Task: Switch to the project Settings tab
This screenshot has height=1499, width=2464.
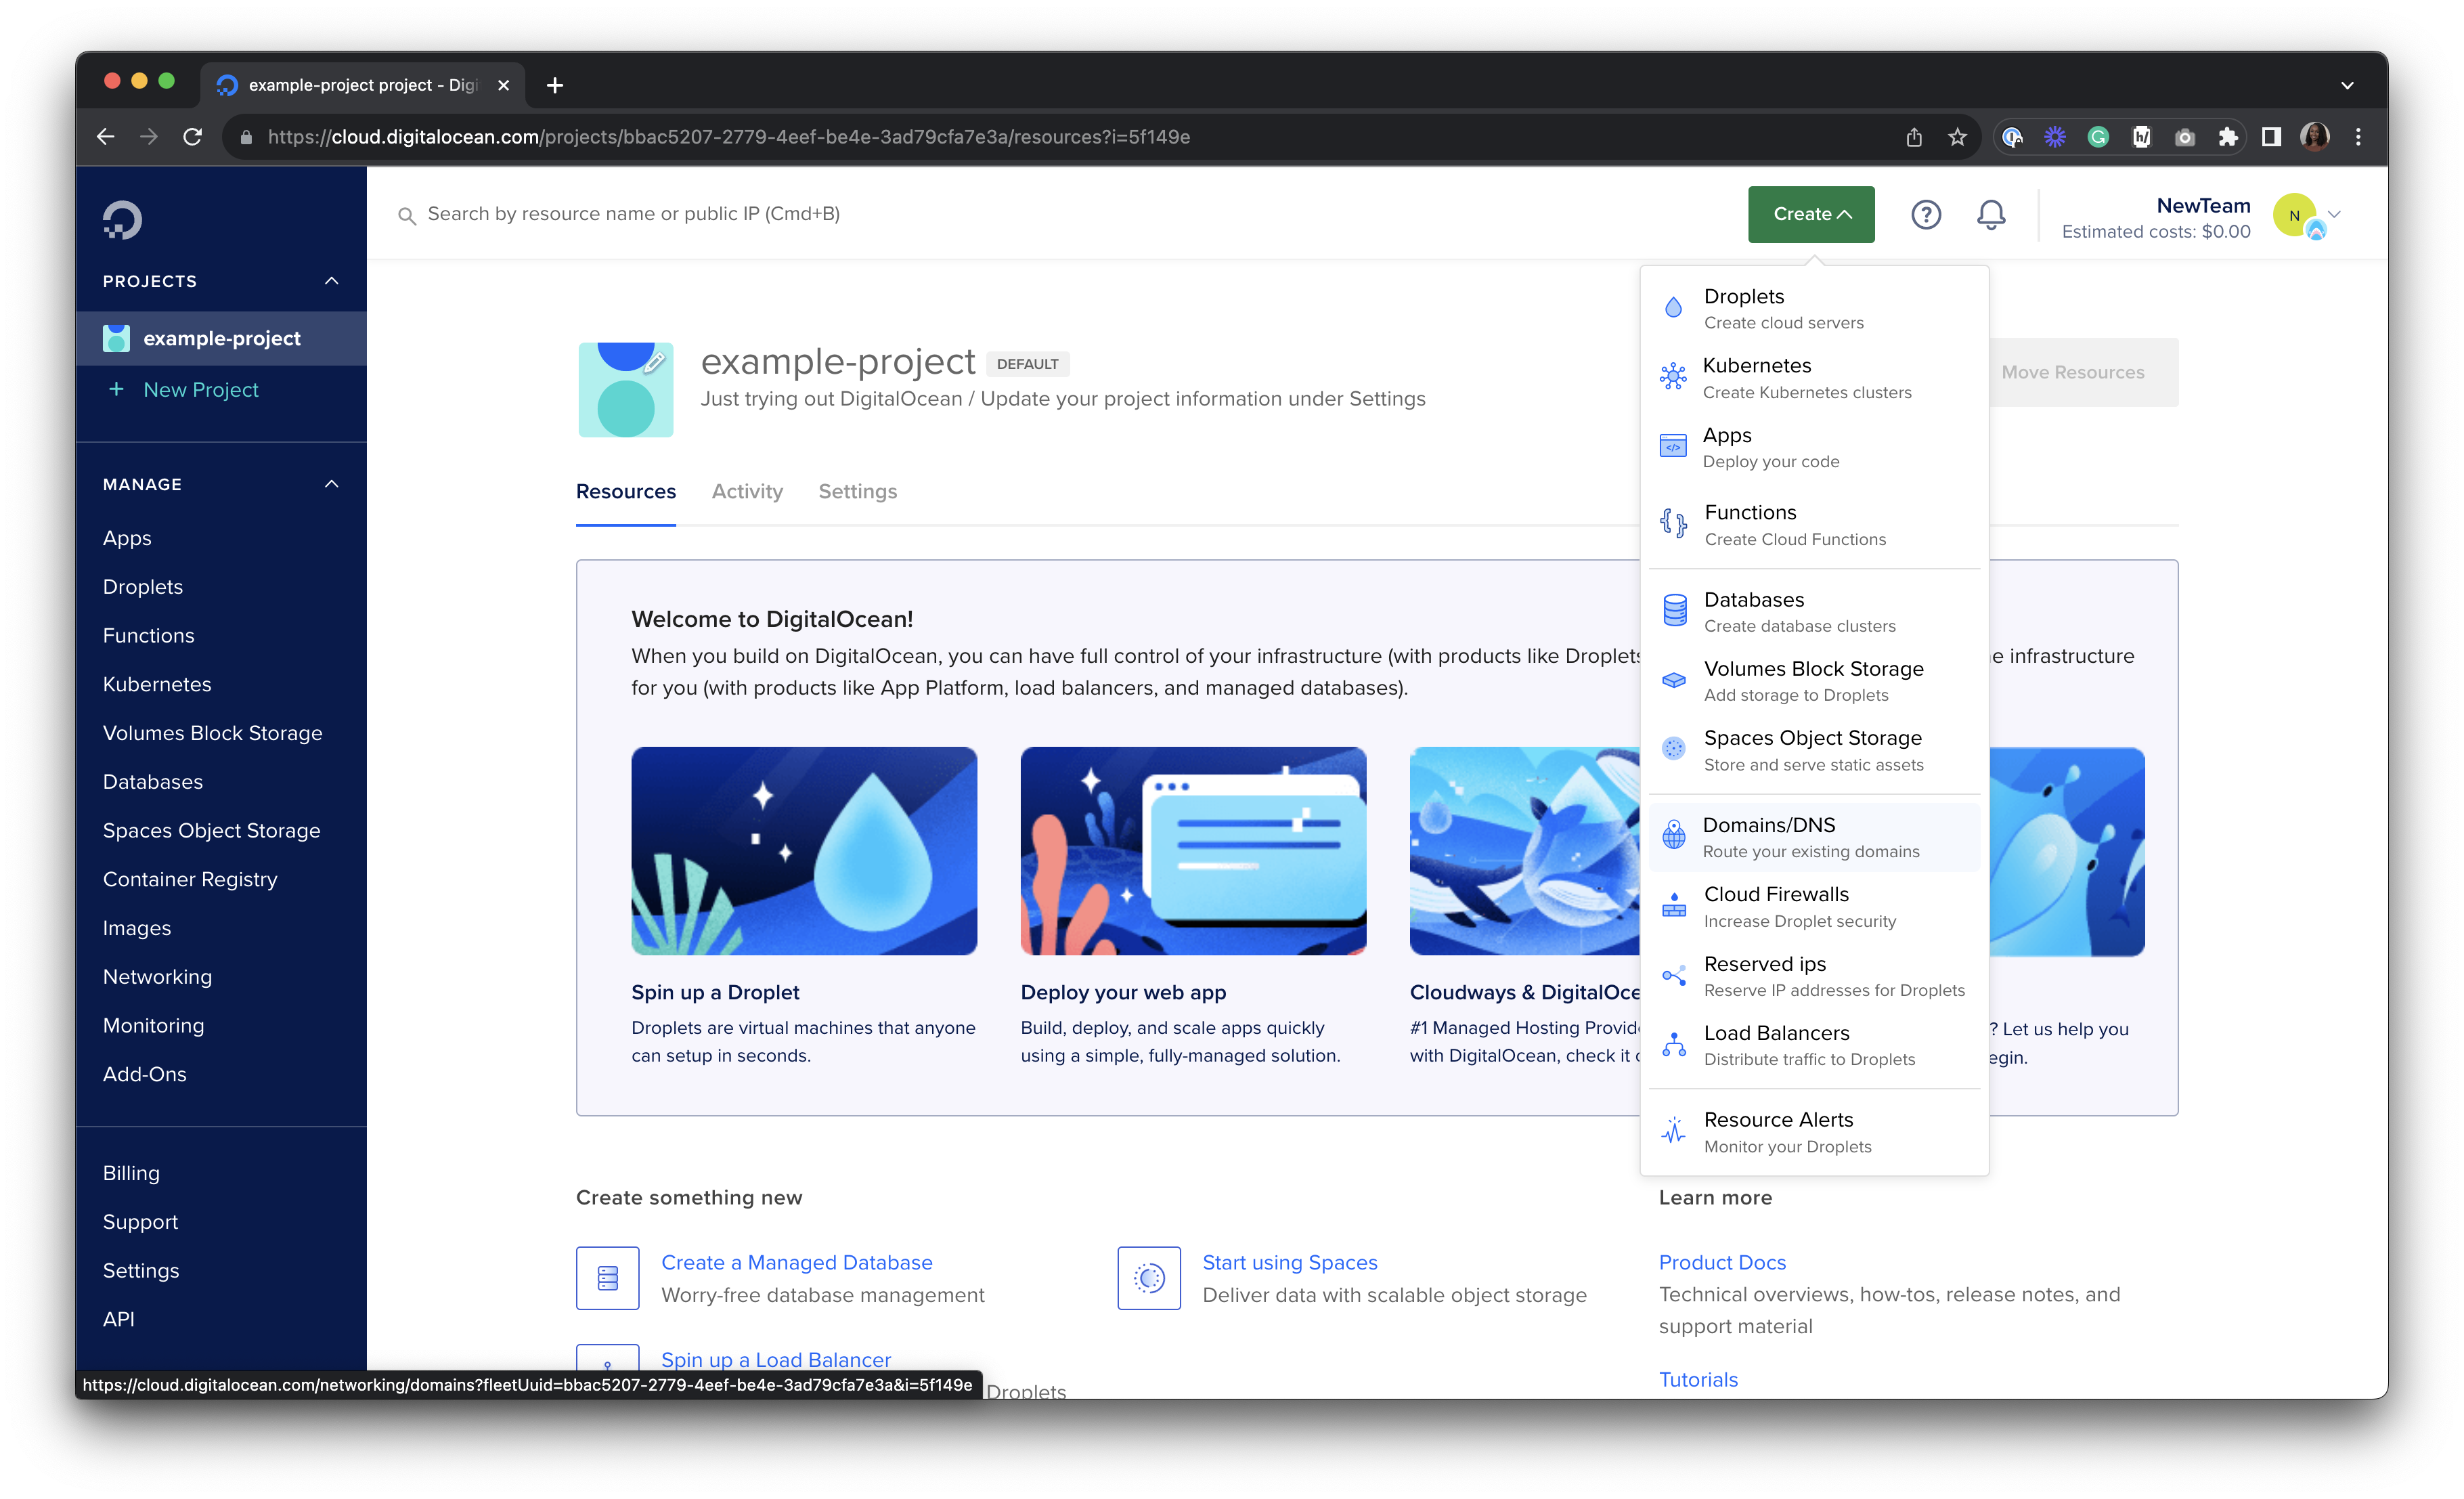Action: pyautogui.click(x=857, y=491)
